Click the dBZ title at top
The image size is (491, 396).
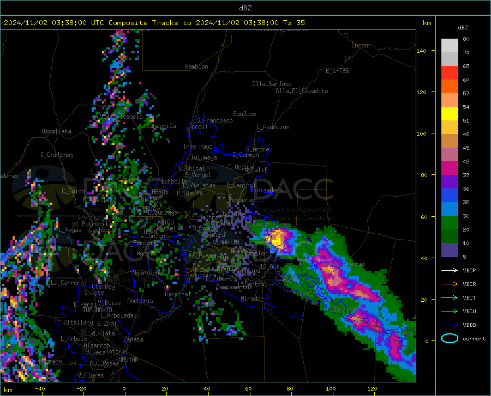tap(245, 8)
